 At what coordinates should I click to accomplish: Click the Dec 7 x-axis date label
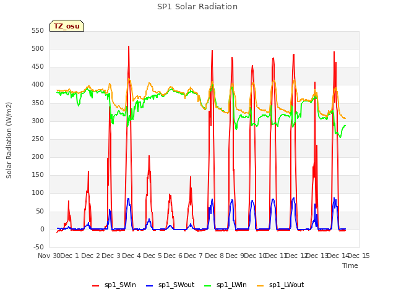[194, 256]
